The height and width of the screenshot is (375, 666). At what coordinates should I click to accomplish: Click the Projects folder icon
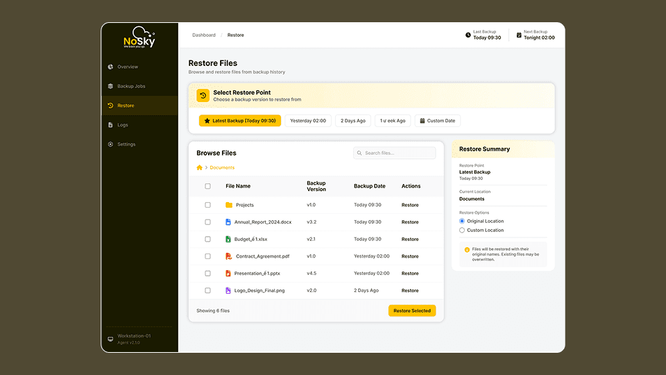point(228,205)
